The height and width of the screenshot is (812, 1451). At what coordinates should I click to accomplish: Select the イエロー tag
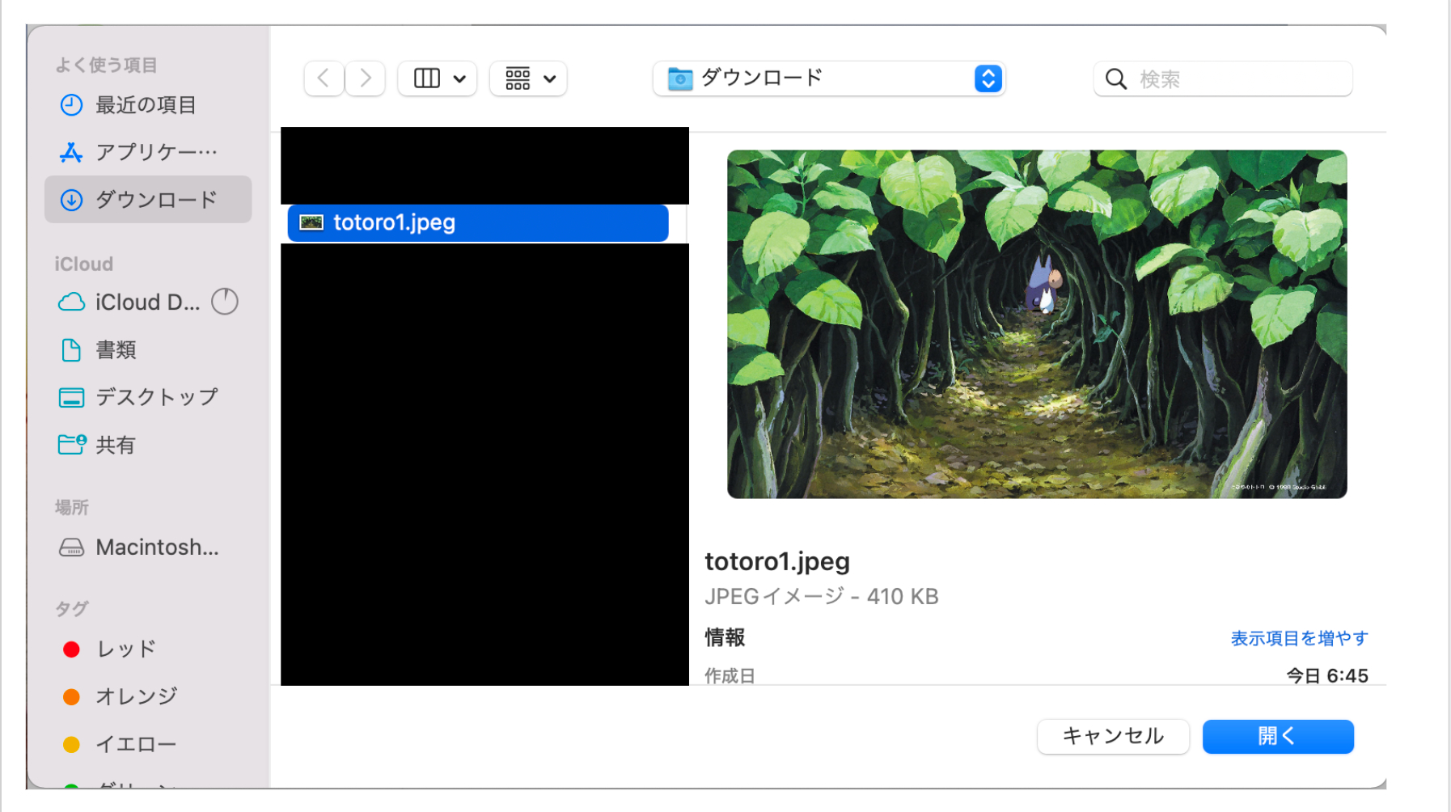coord(148,744)
